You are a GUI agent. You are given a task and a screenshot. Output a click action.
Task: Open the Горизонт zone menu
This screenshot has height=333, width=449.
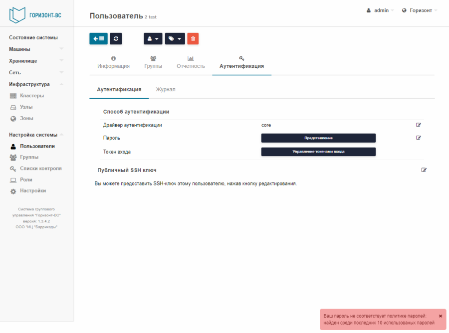point(420,10)
